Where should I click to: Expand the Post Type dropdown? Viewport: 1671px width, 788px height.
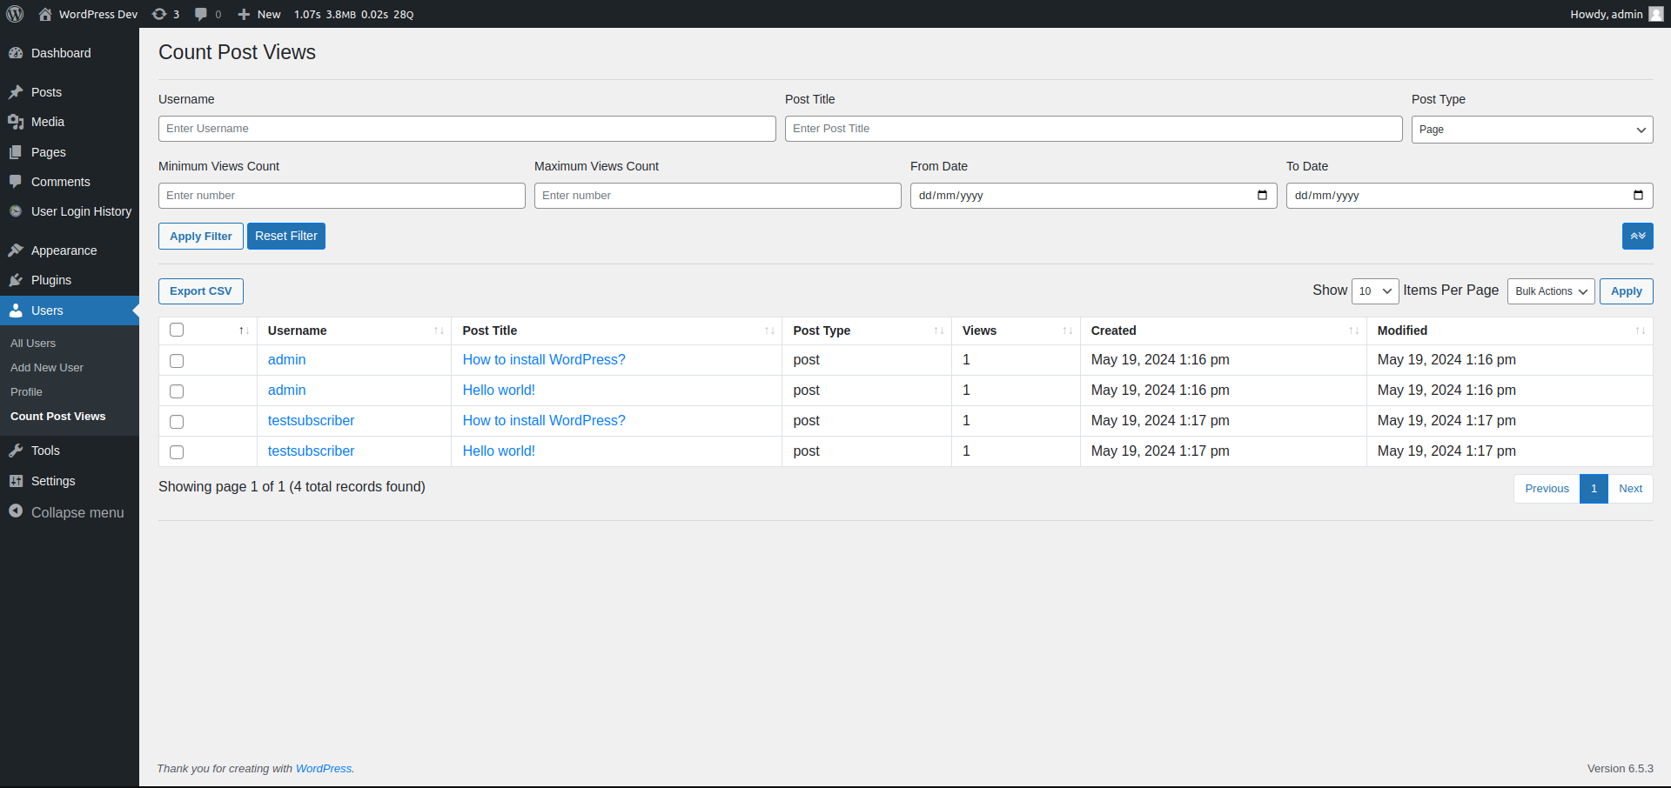(x=1532, y=130)
